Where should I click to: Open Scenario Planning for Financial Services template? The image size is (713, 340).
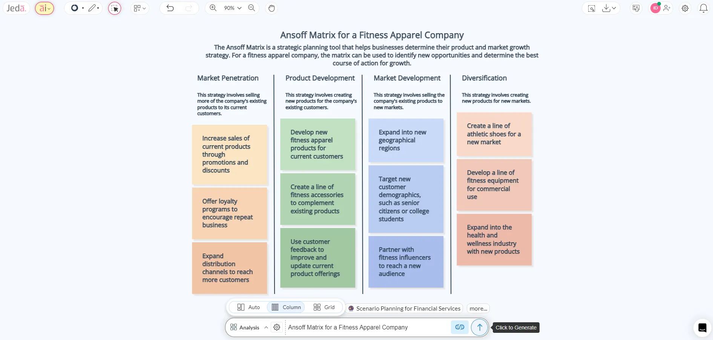click(404, 308)
